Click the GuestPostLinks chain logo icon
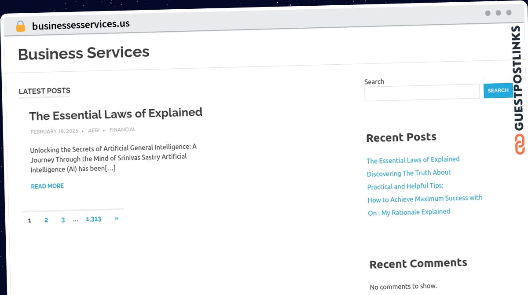This screenshot has width=528, height=295. click(x=520, y=145)
